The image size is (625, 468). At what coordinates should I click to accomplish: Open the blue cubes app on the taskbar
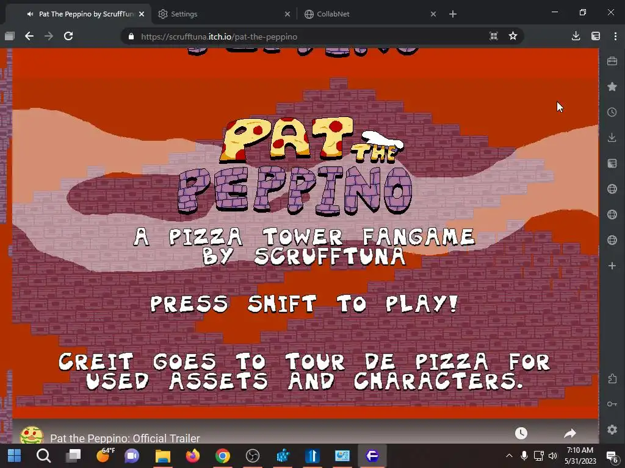pos(283,456)
